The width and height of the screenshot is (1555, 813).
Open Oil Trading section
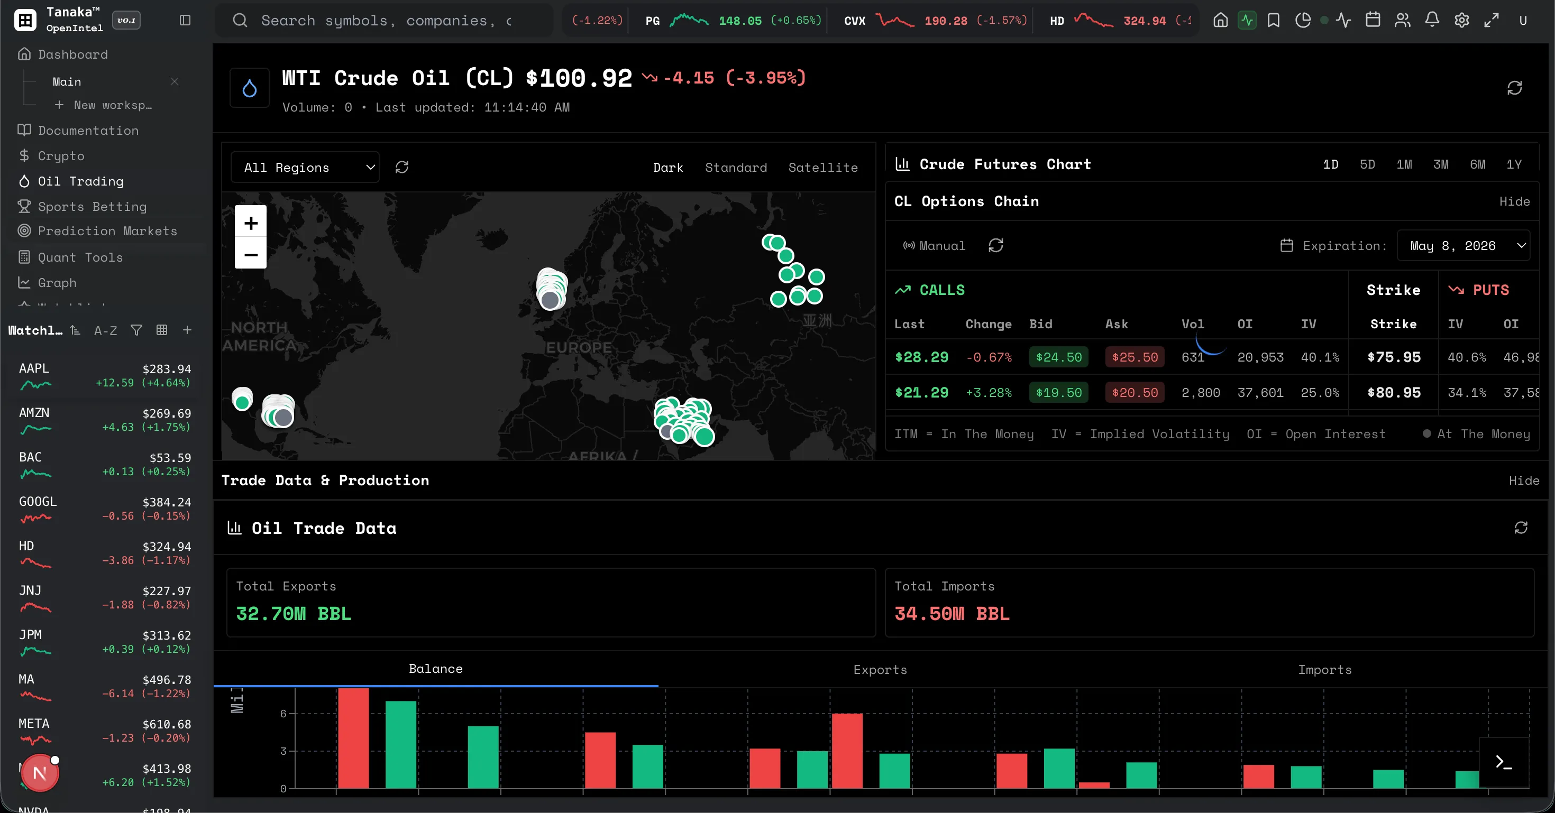click(x=71, y=181)
